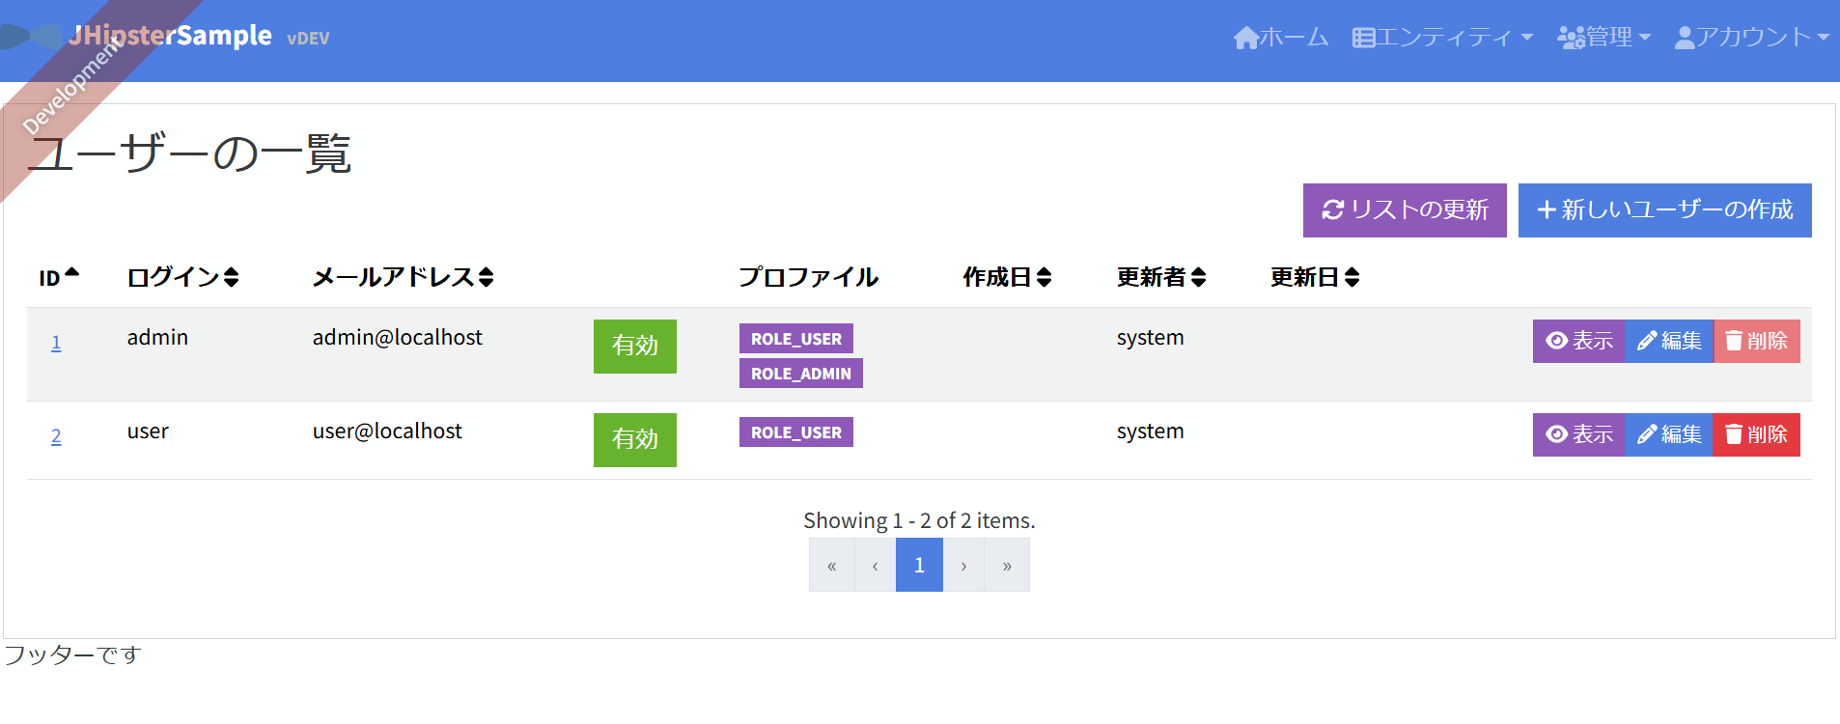
Task: Click user@localhost email cell
Action: pos(387,432)
